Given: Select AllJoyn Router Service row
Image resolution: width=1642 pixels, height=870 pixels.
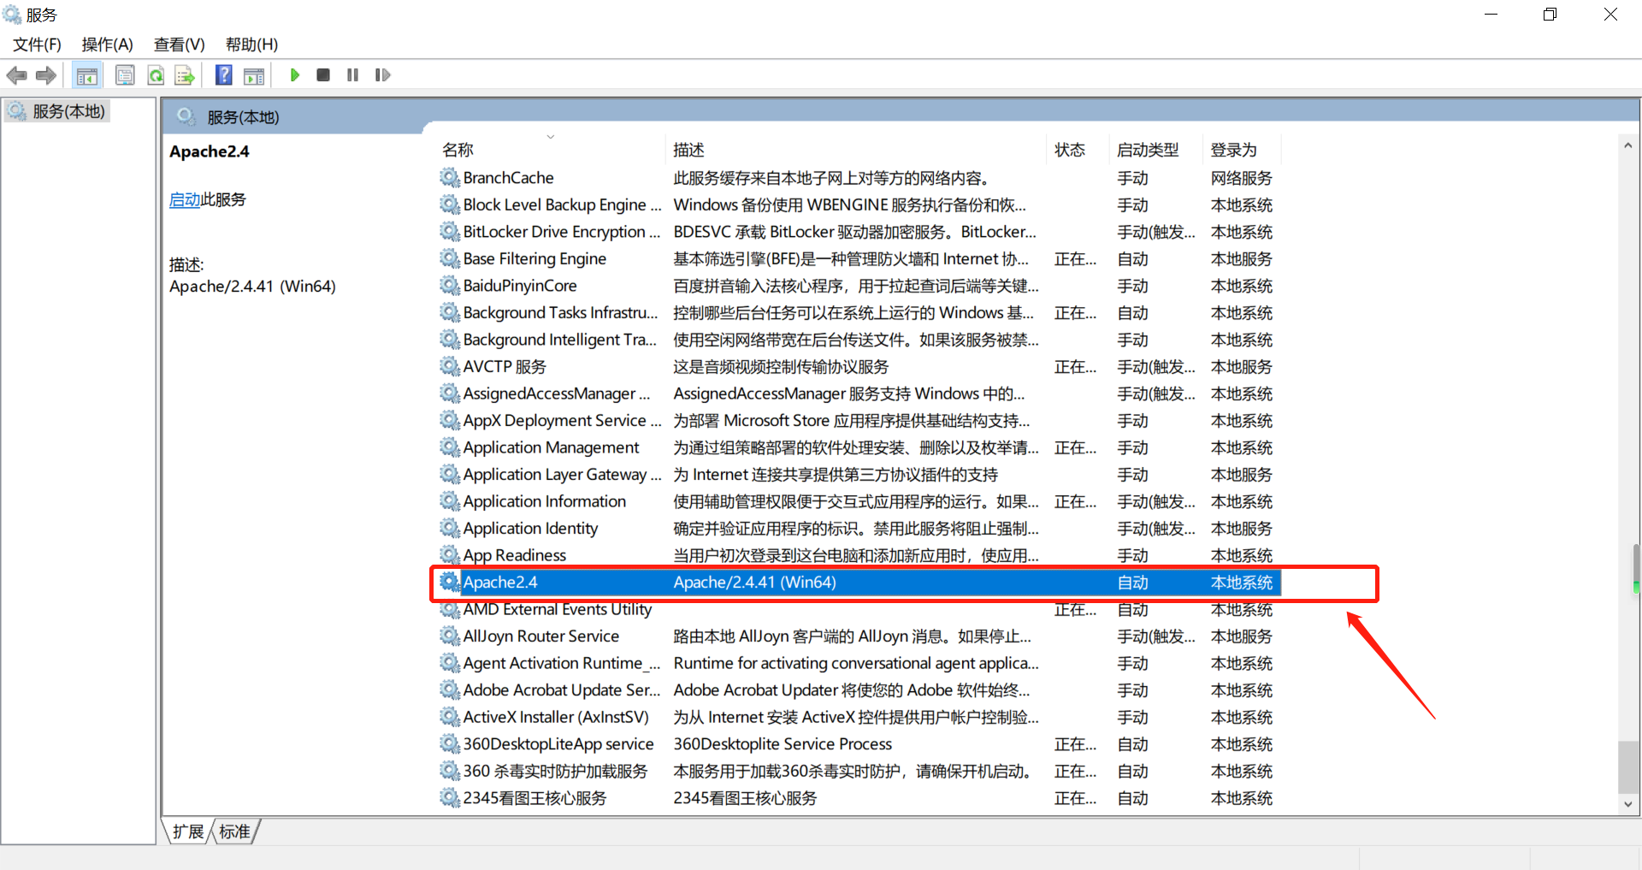Looking at the screenshot, I should point(859,636).
